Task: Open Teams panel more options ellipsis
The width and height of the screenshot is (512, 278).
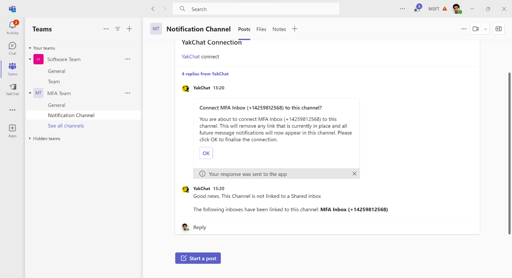Action: click(x=106, y=29)
